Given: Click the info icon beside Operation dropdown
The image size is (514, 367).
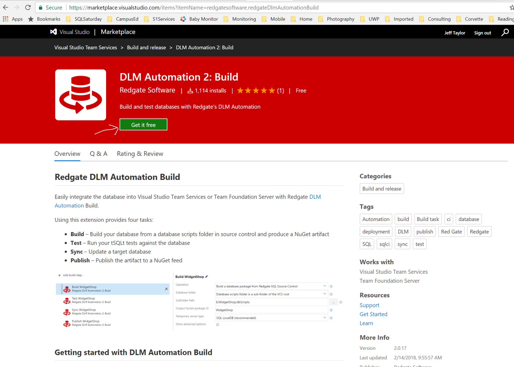Looking at the screenshot, I should tap(331, 286).
